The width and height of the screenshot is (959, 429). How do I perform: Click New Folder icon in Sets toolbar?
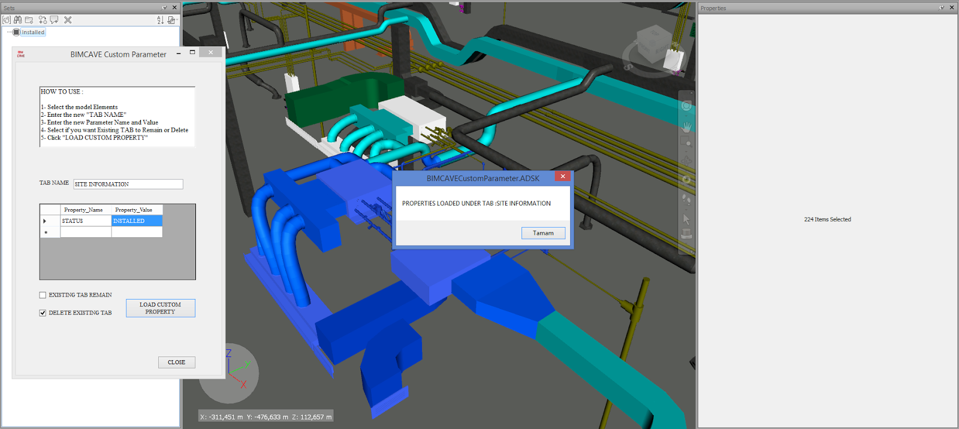point(29,20)
